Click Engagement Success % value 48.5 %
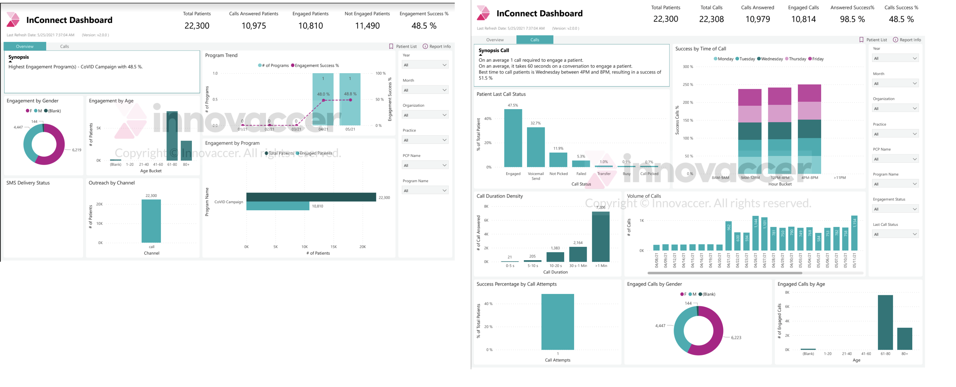This screenshot has height=387, width=956. (x=424, y=26)
